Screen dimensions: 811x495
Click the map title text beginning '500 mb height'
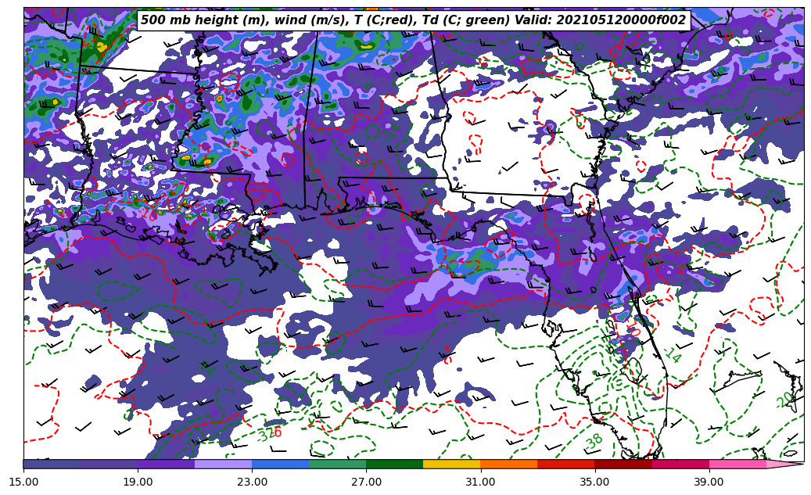point(413,20)
